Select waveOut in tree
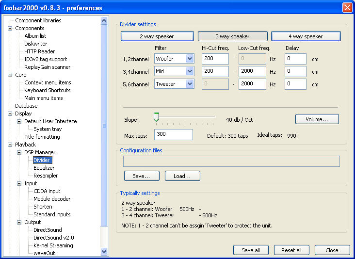The image size is (355, 259). [44, 253]
